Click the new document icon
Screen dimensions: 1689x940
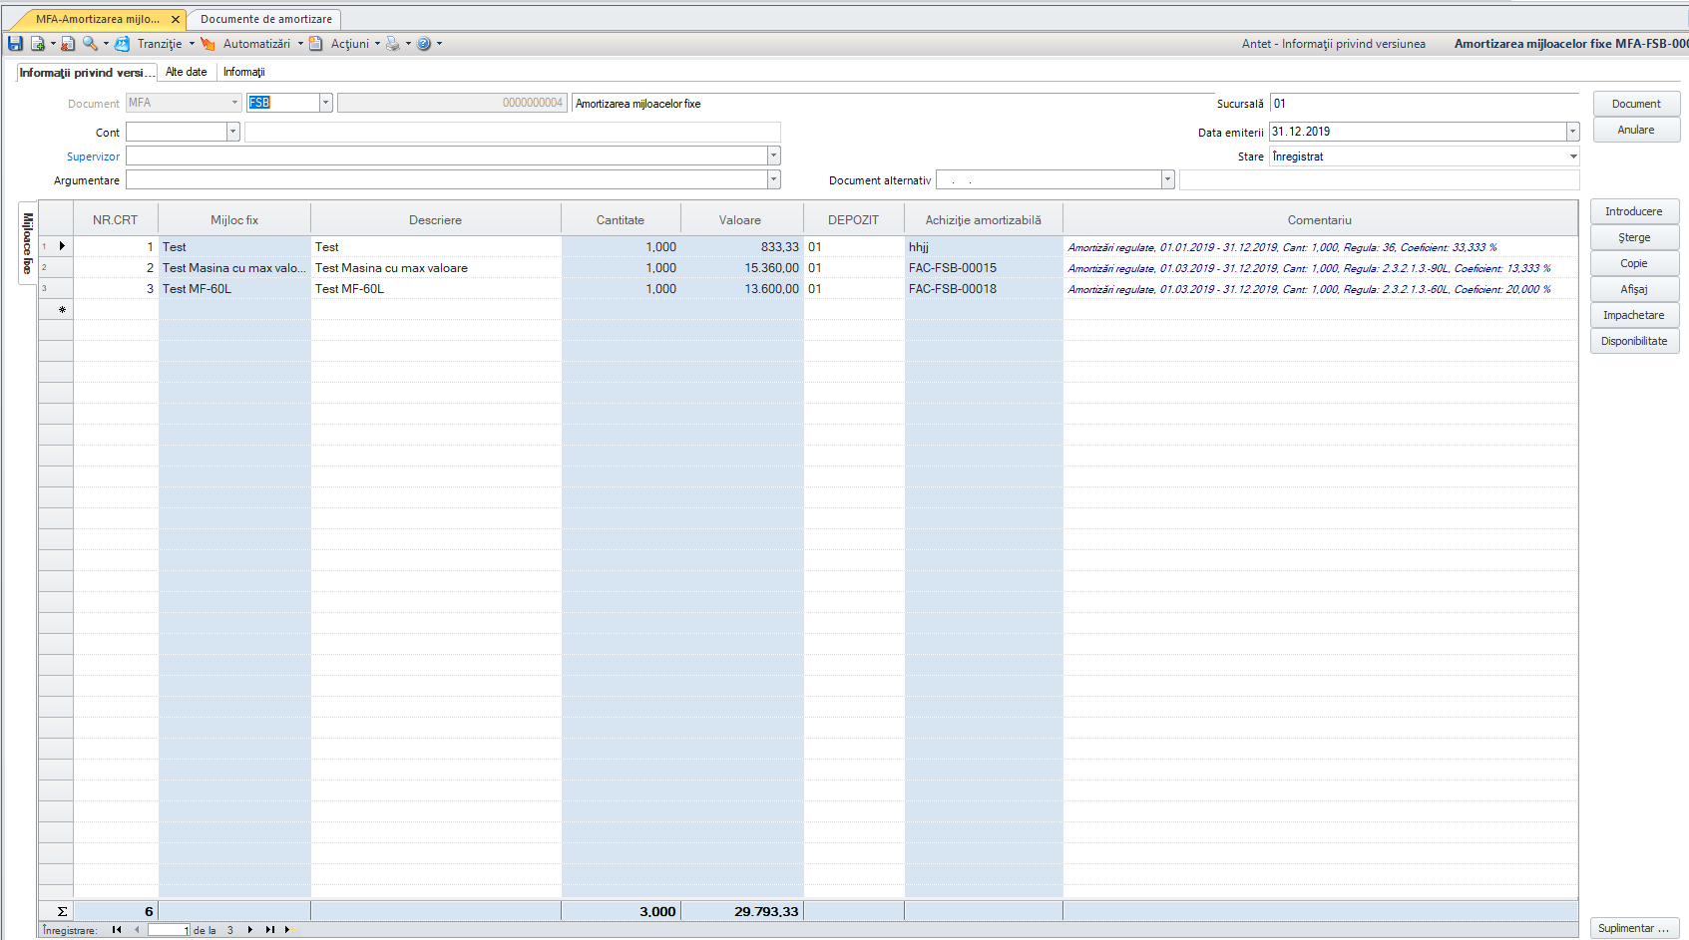38,44
